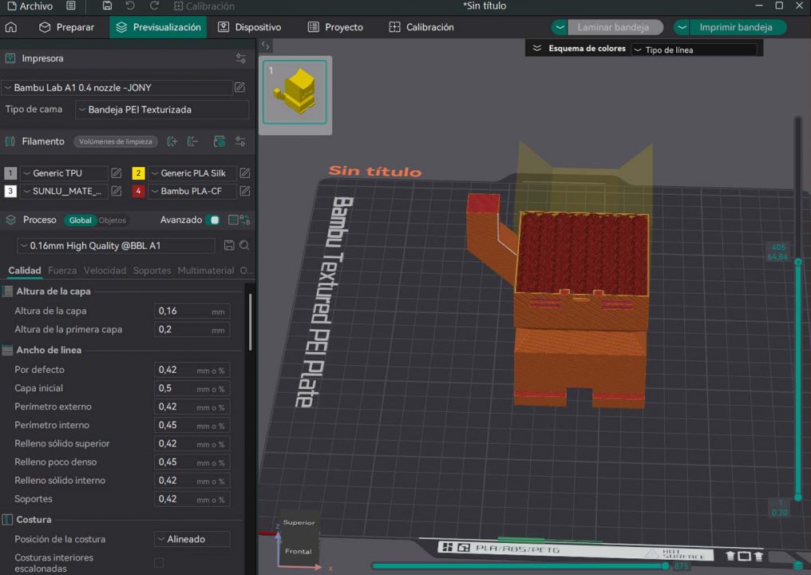
Task: Click the add filament icon
Action: [172, 141]
